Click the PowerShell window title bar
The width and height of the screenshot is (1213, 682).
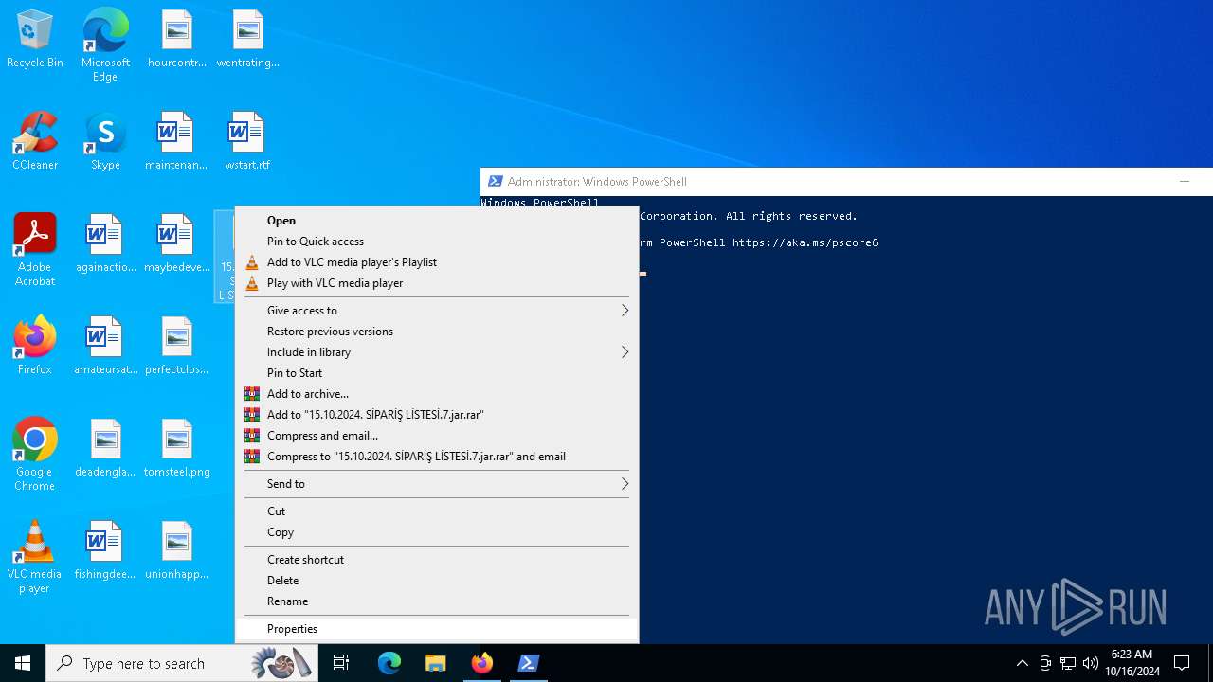tap(846, 181)
